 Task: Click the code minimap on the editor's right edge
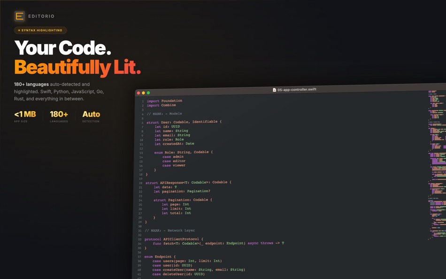[x=437, y=165]
